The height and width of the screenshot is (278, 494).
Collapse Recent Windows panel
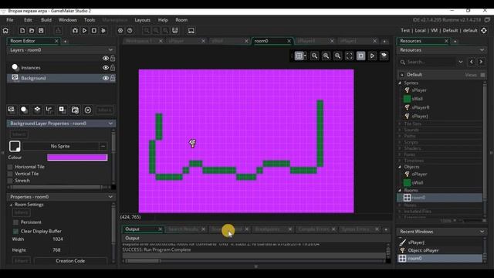pyautogui.click(x=482, y=232)
